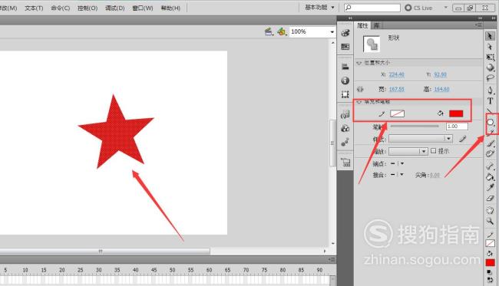Open the Transform panel dock icon

coord(345,94)
